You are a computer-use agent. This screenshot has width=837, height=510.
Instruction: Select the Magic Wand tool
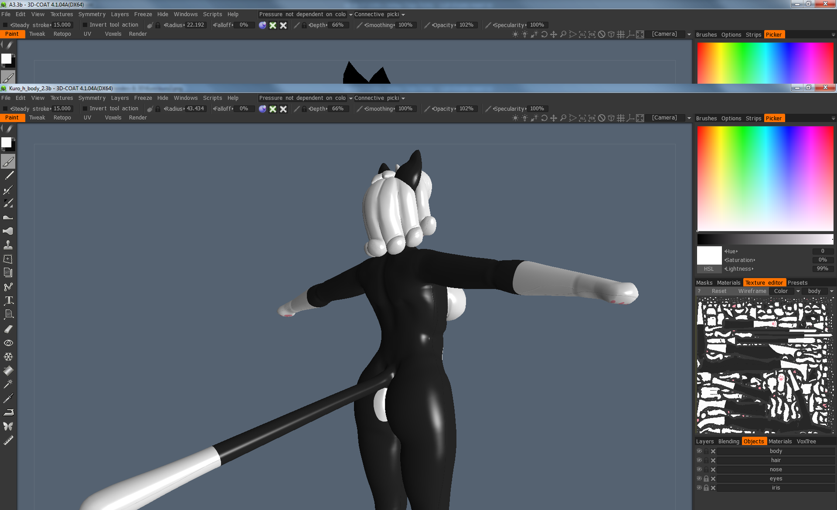(x=8, y=384)
